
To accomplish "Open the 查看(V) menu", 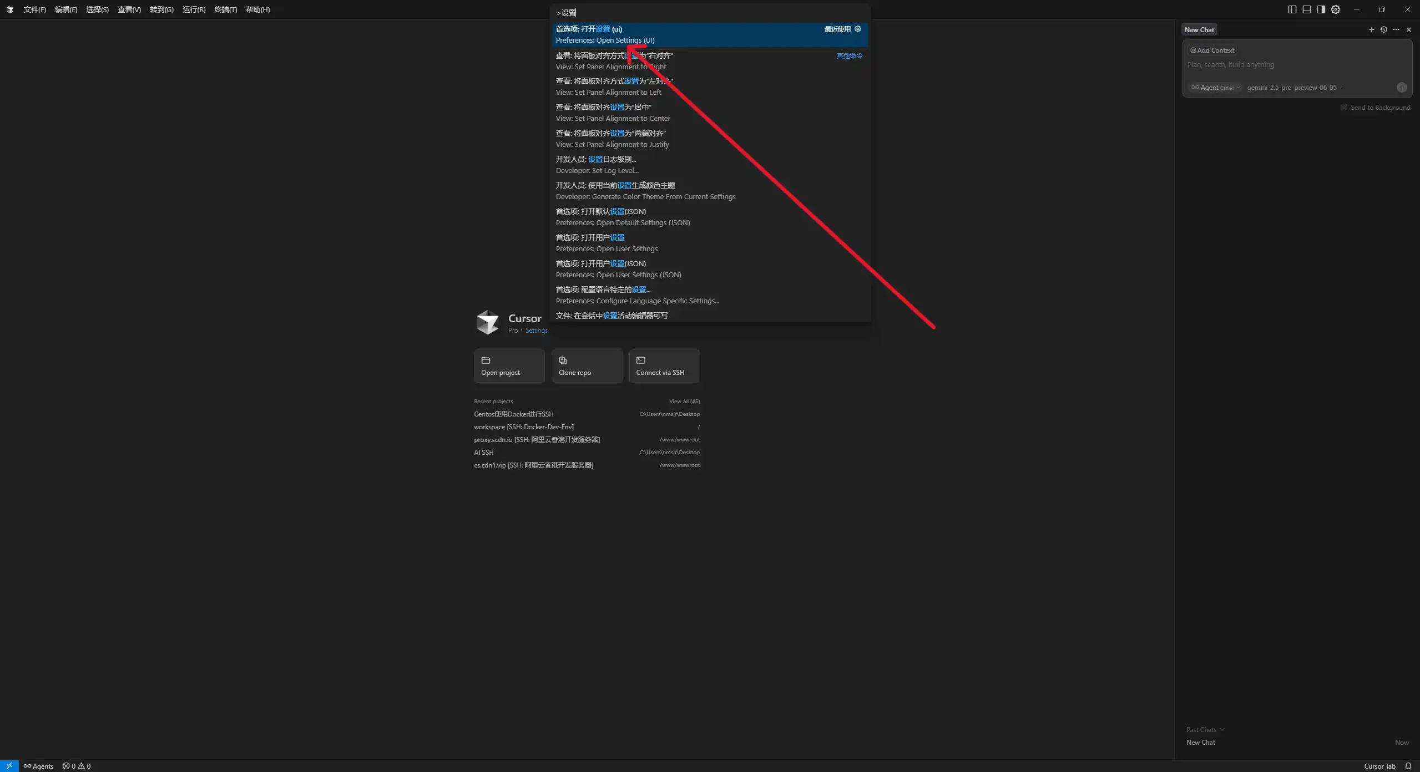I will click(x=129, y=9).
